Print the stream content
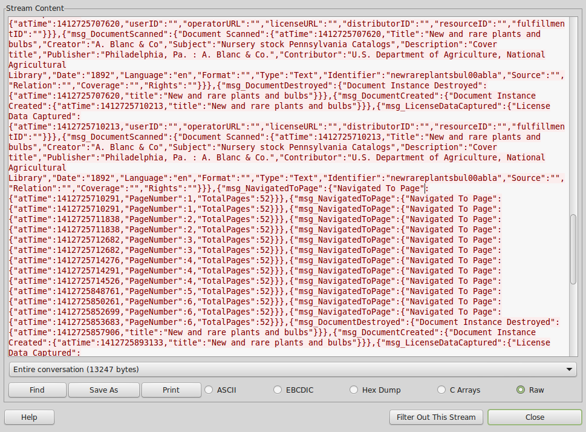The image size is (586, 432). click(x=171, y=390)
